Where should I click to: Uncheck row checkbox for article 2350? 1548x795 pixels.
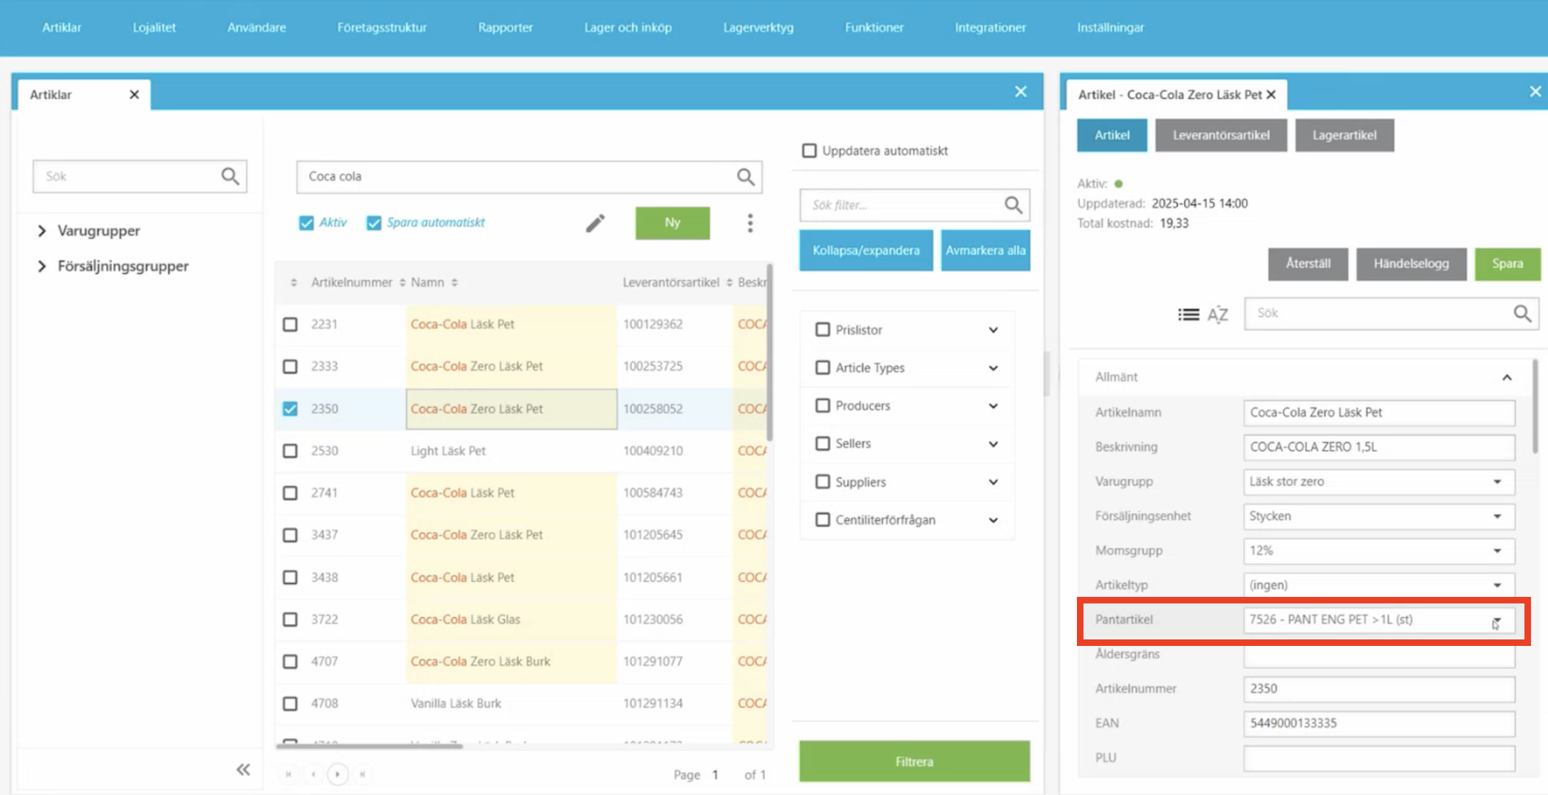click(290, 409)
